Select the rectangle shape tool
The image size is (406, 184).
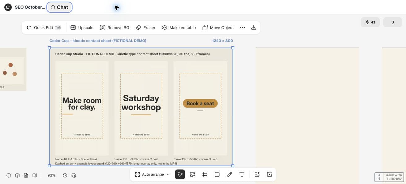coord(217,174)
